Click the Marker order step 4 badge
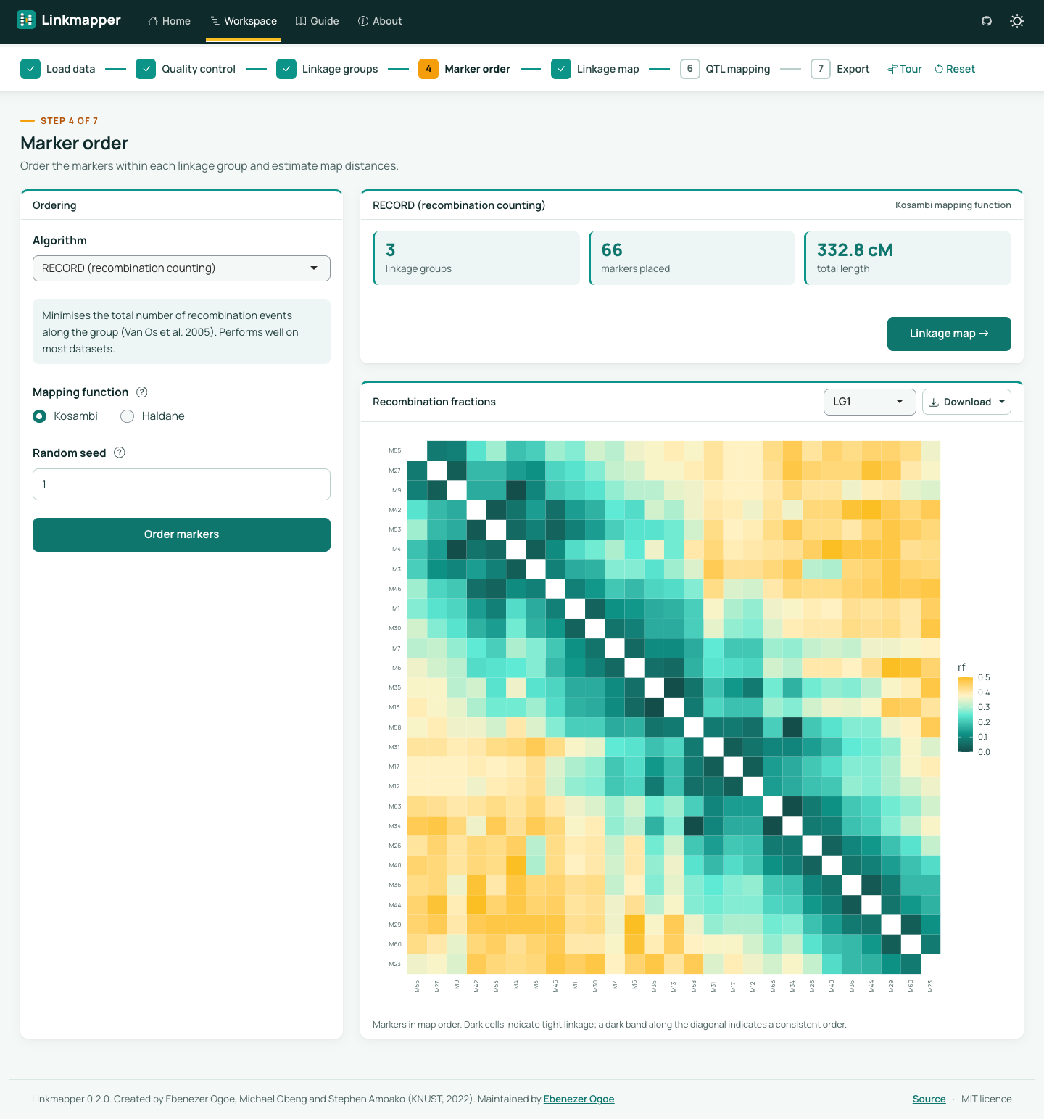Viewport: 1044px width, 1119px height. click(x=428, y=69)
